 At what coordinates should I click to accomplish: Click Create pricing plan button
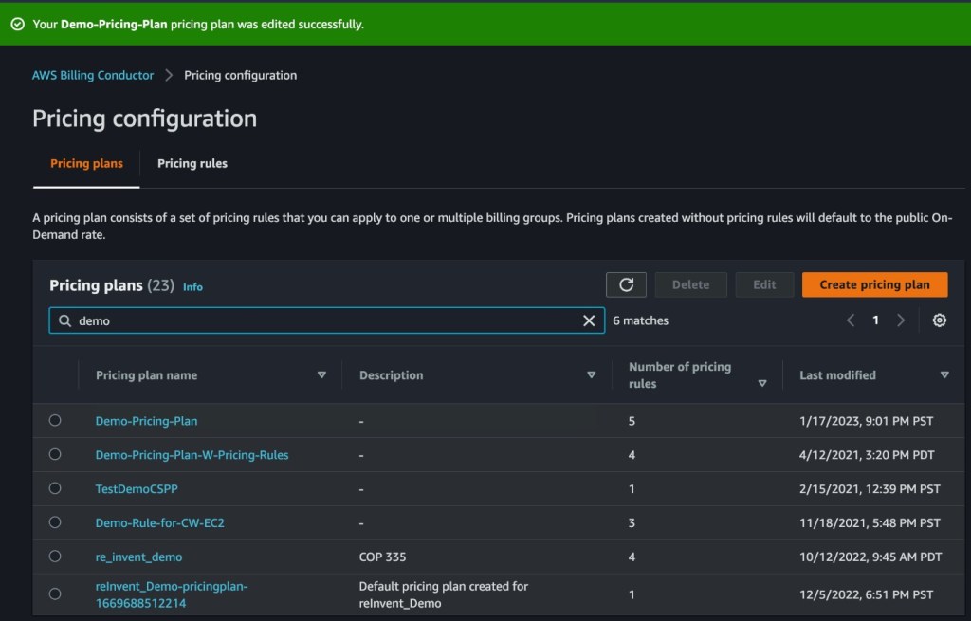(x=874, y=284)
